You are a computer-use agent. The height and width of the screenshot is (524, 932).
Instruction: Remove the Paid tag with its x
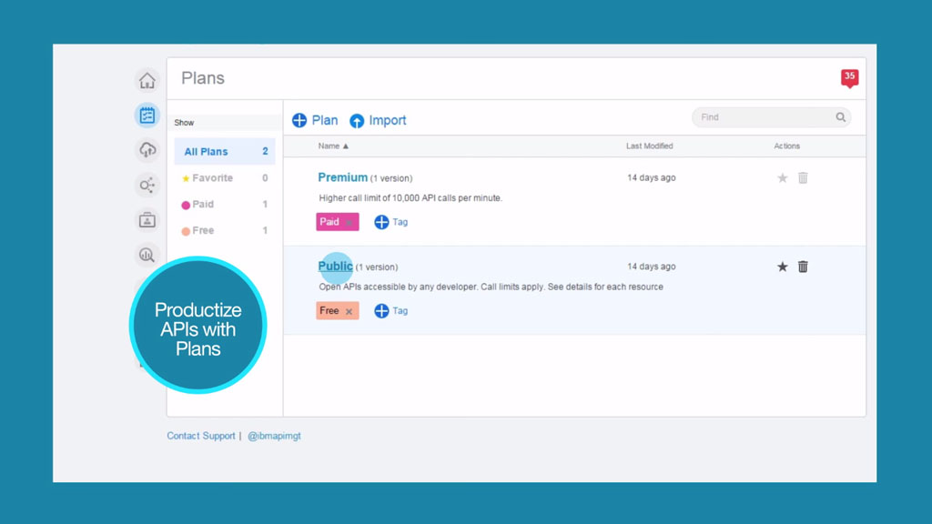(x=349, y=222)
